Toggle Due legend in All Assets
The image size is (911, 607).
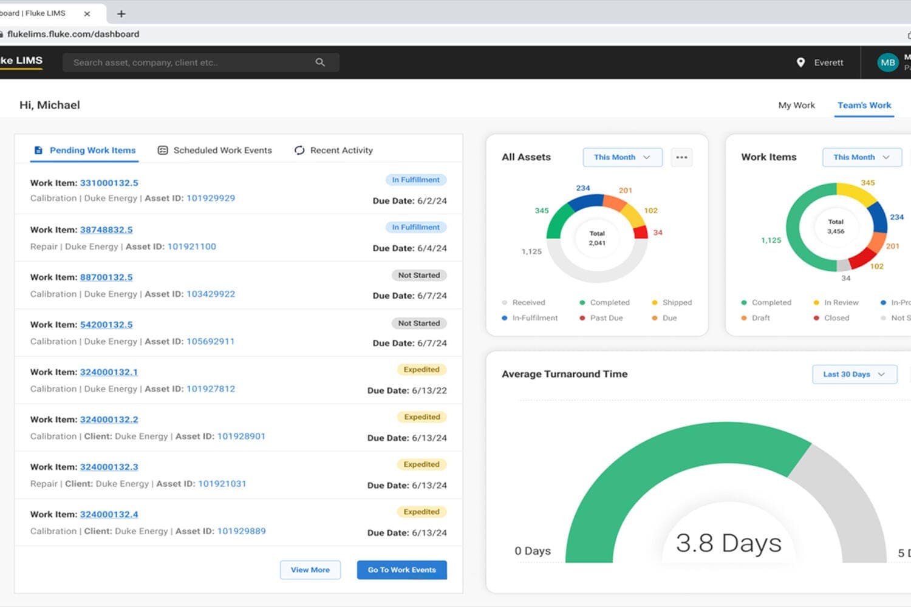[x=664, y=318]
